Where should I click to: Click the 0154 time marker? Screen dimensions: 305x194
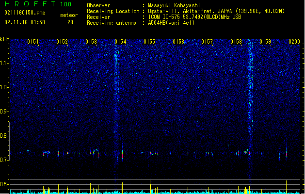point(120,42)
